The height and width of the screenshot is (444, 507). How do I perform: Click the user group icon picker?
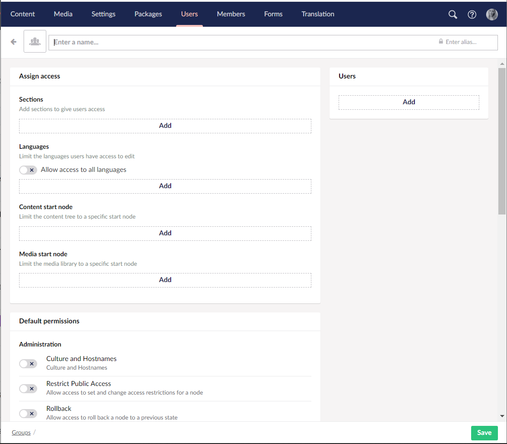point(35,42)
